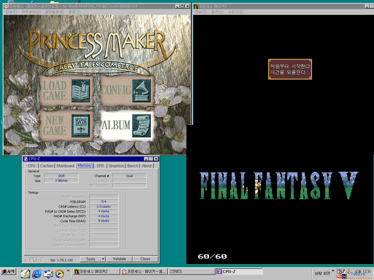Expand the quick launch overflow chevron
Screen dimensions: 374x280
pos(68,271)
